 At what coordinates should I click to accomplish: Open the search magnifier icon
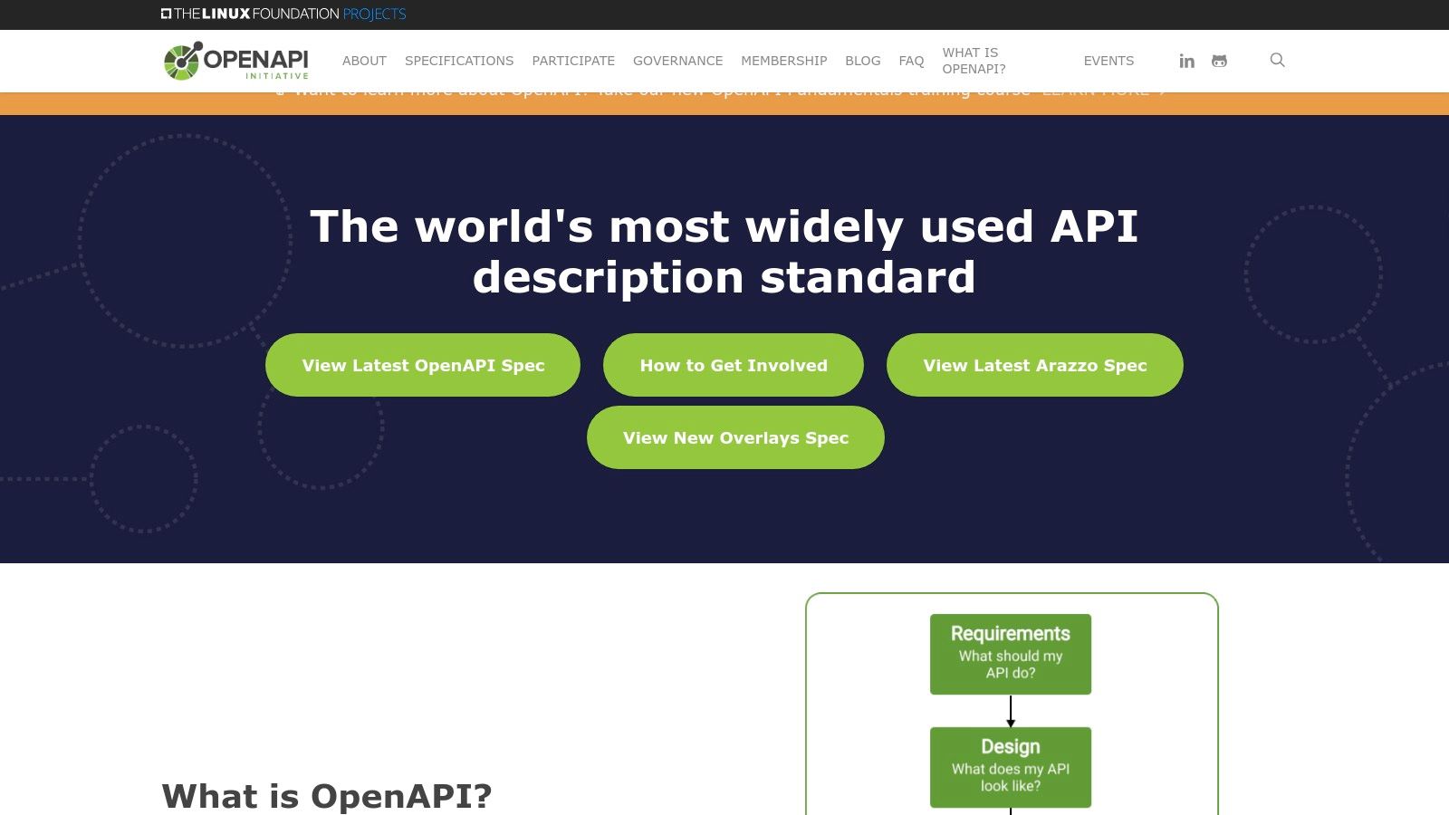tap(1277, 60)
